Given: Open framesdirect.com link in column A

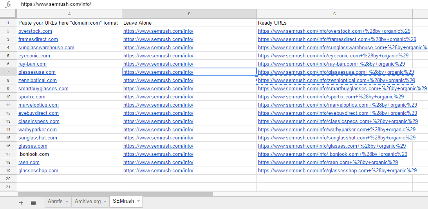Looking at the screenshot, I should tap(38, 39).
